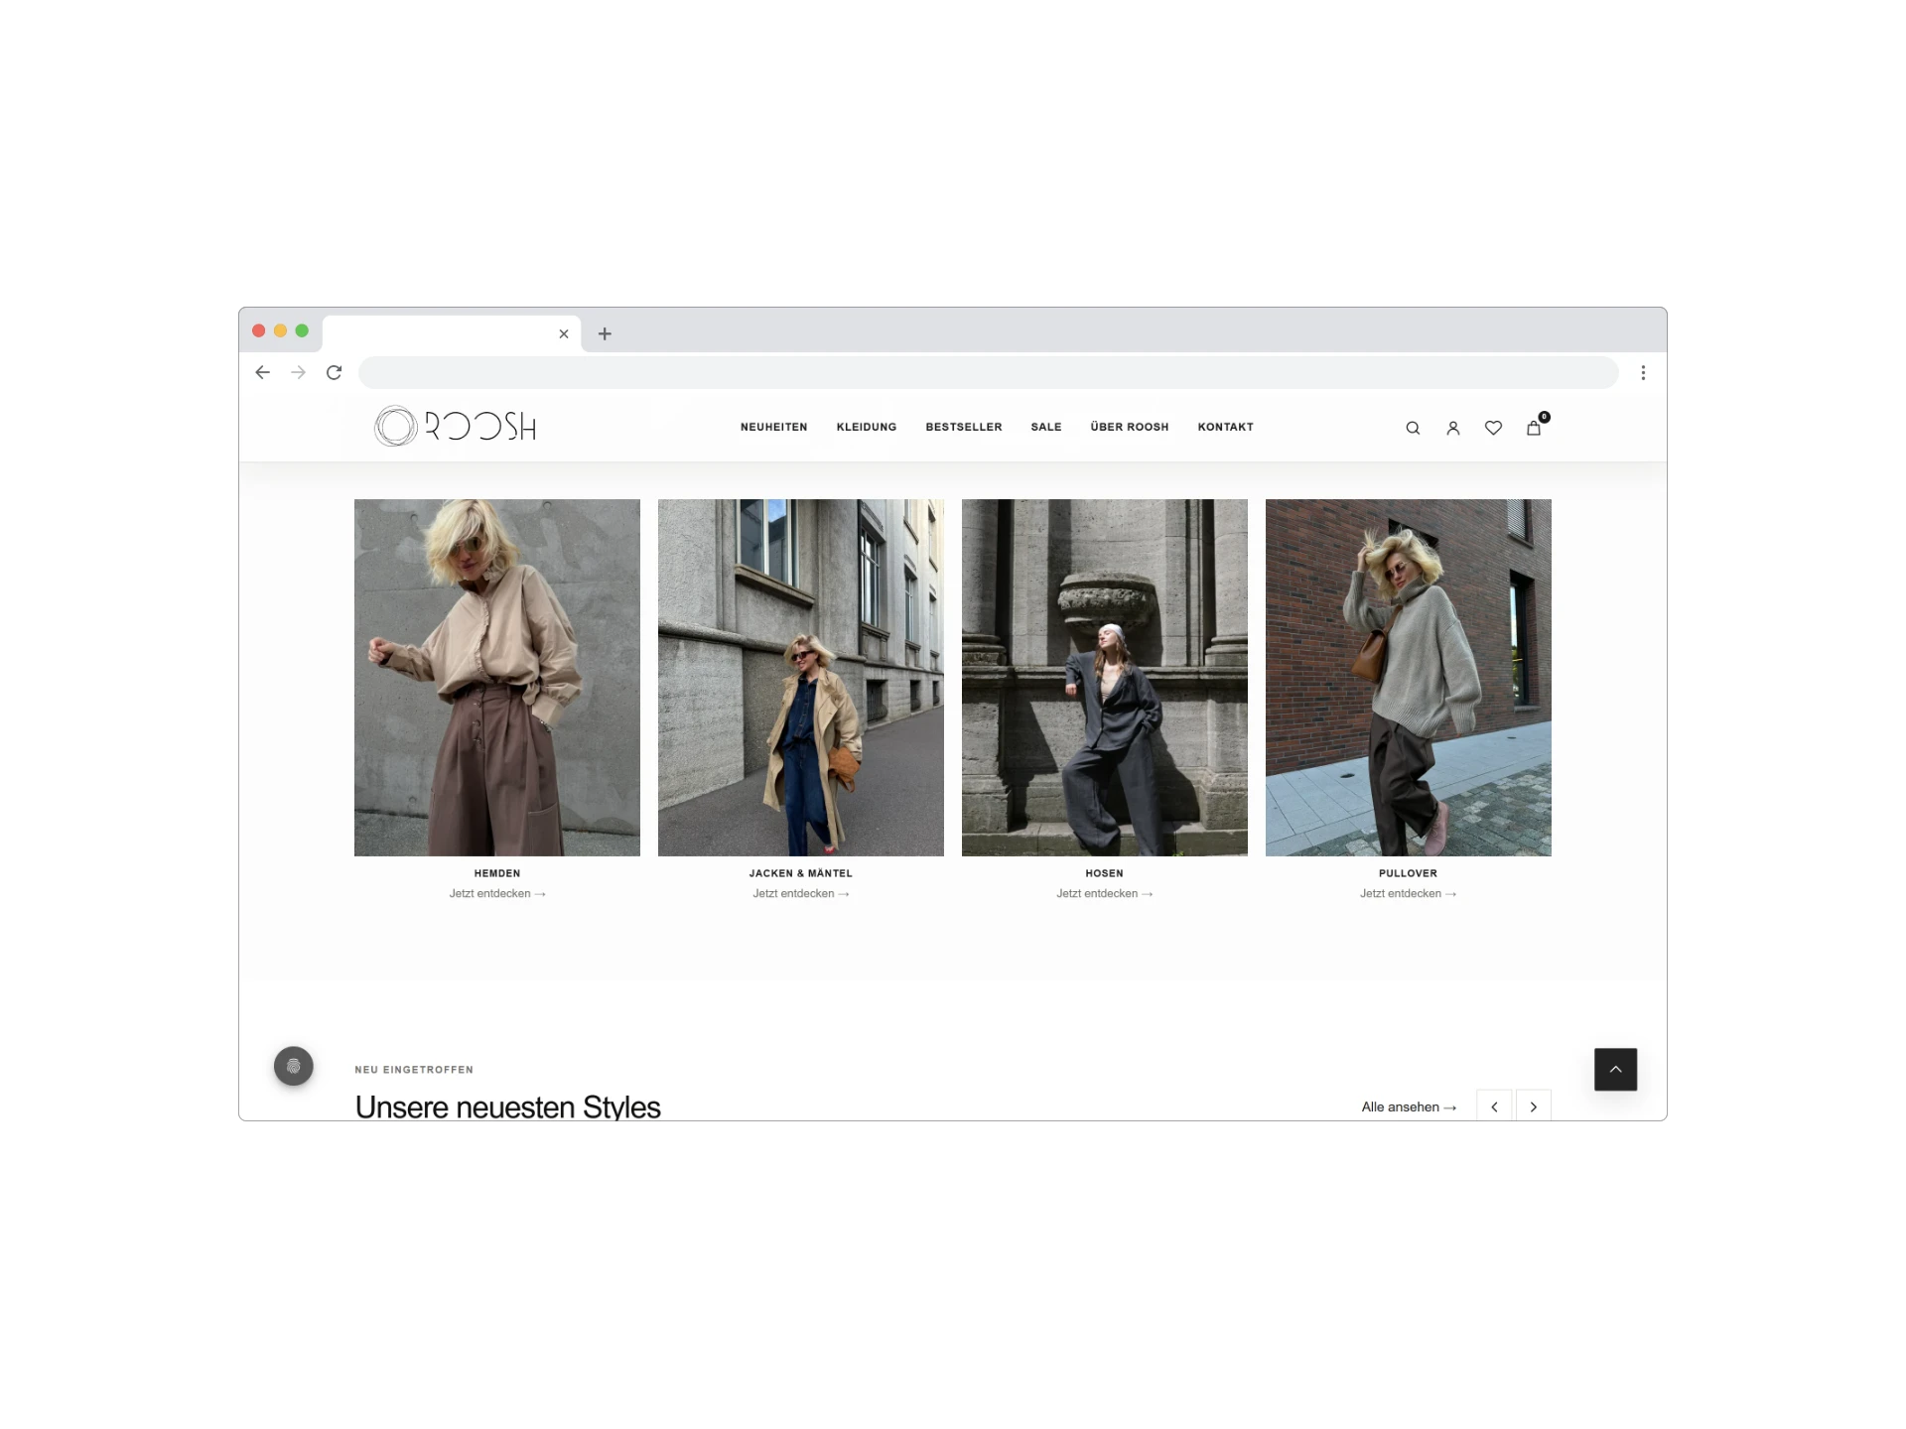Open the wishlist heart icon
1906x1429 pixels.
tap(1493, 428)
